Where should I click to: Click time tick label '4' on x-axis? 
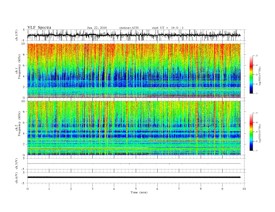(114, 189)
